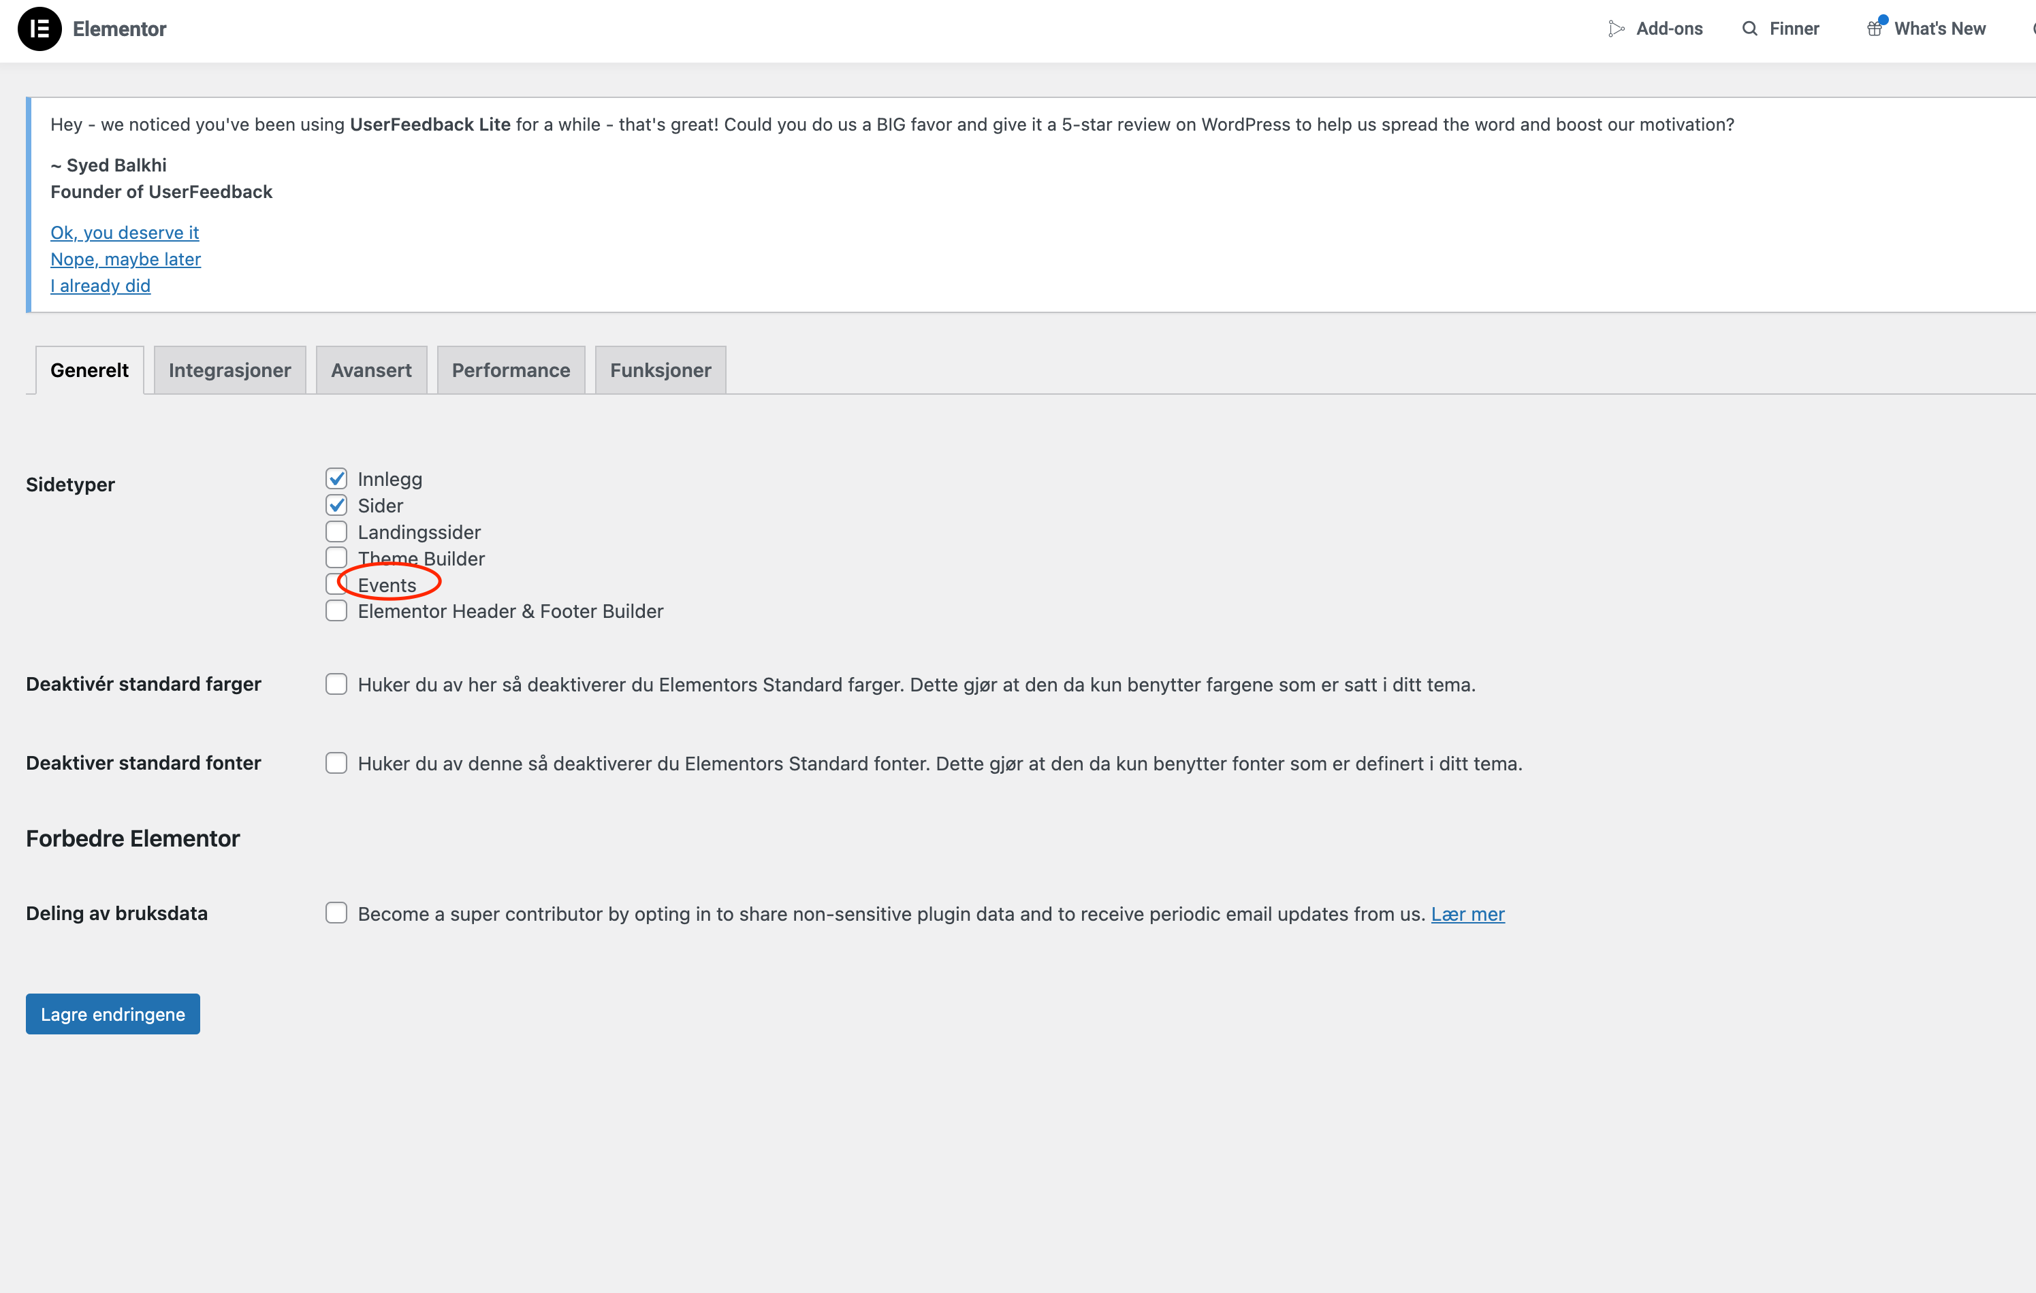Image resolution: width=2036 pixels, height=1293 pixels.
Task: Click the 'Deling av bruksdata' label
Action: pos(116,913)
